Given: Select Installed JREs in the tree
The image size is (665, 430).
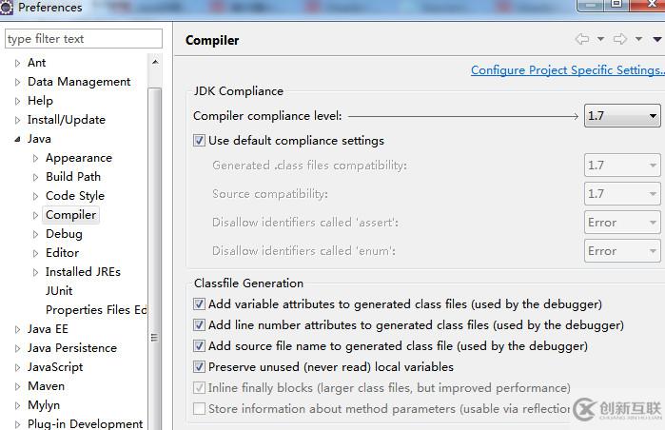Looking at the screenshot, I should [x=83, y=272].
